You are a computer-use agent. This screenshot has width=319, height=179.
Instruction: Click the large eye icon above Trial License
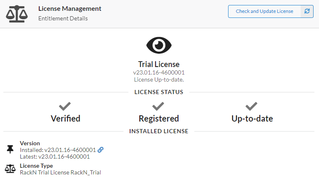coord(159,45)
